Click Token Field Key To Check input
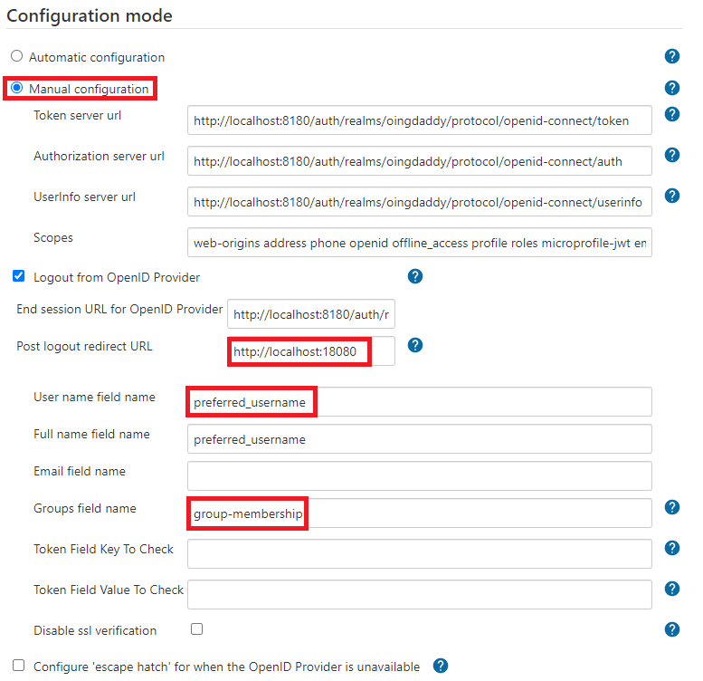This screenshot has width=703, height=681. click(x=419, y=554)
